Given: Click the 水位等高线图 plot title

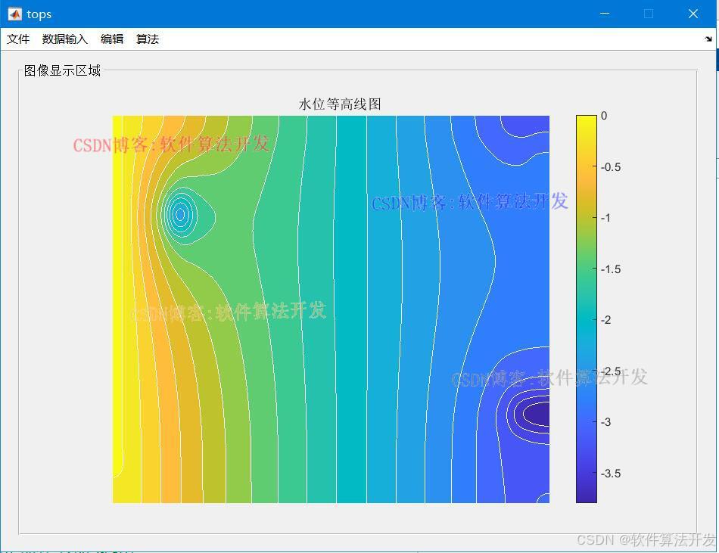Looking at the screenshot, I should 340,104.
